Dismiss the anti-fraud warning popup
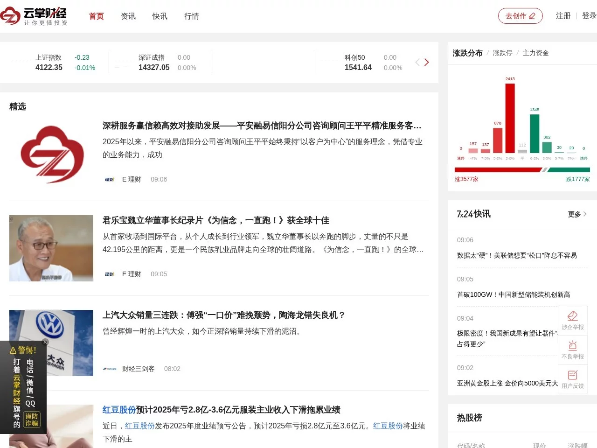The height and width of the screenshot is (448, 597). (x=45, y=342)
